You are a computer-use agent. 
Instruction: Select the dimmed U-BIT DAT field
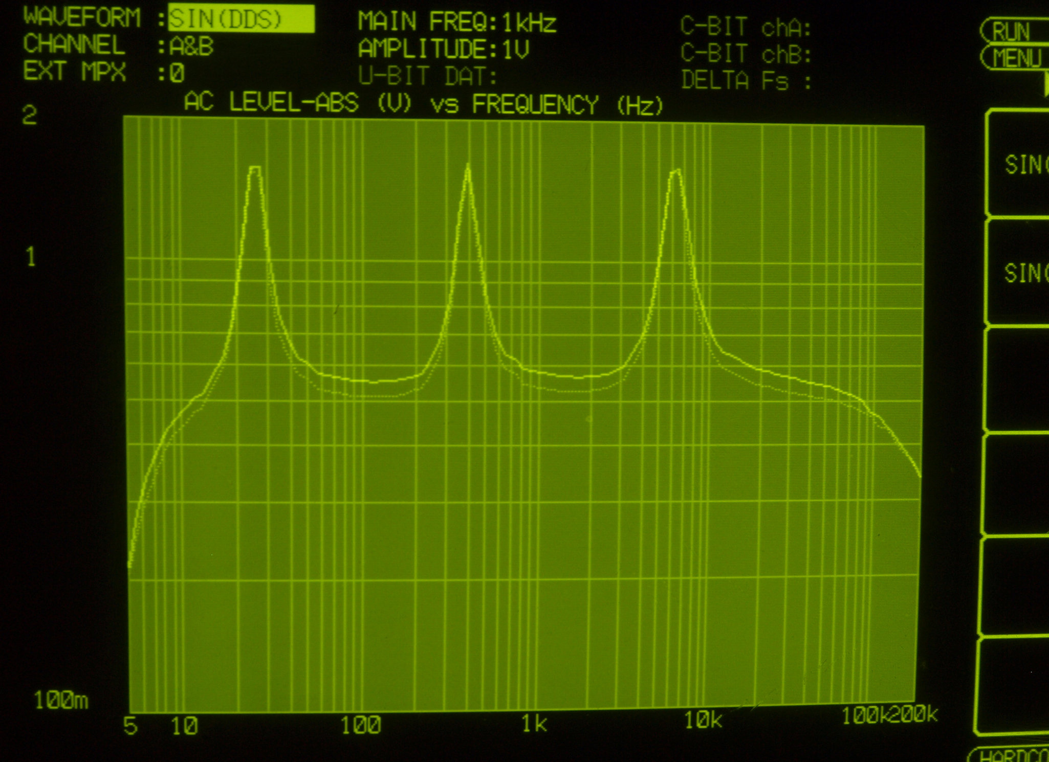click(427, 77)
